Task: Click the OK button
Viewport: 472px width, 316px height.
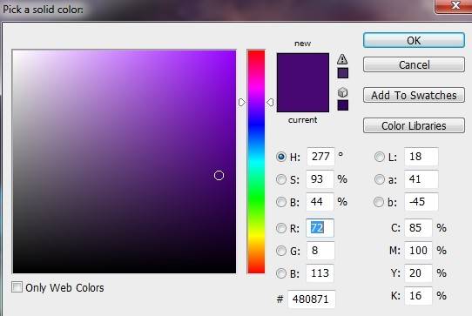Action: 414,40
